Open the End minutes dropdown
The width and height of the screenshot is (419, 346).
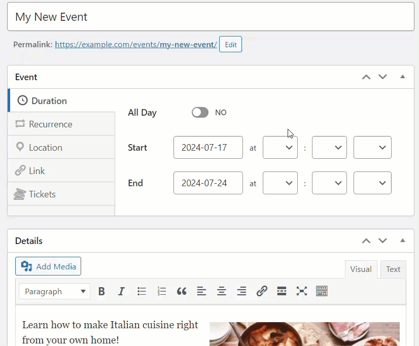point(329,183)
